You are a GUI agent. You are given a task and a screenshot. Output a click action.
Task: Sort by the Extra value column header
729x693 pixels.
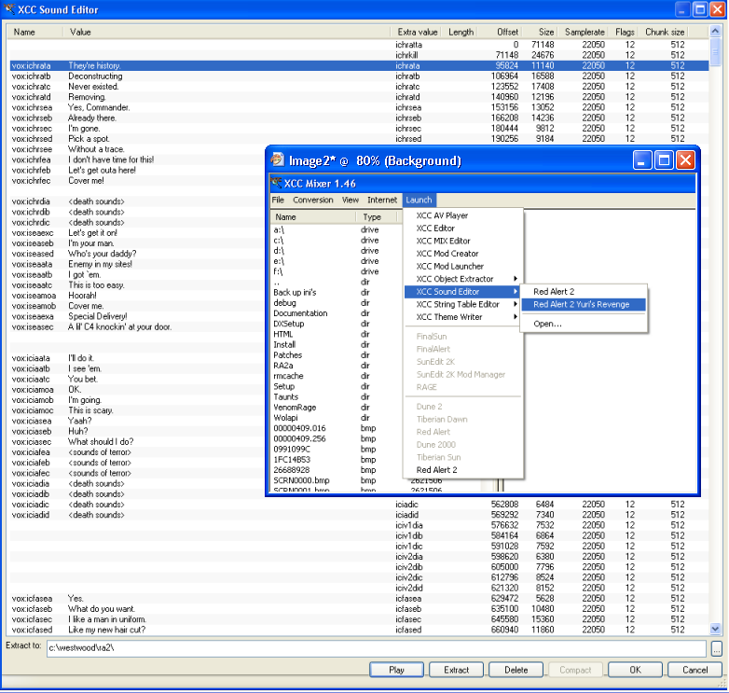(x=417, y=32)
